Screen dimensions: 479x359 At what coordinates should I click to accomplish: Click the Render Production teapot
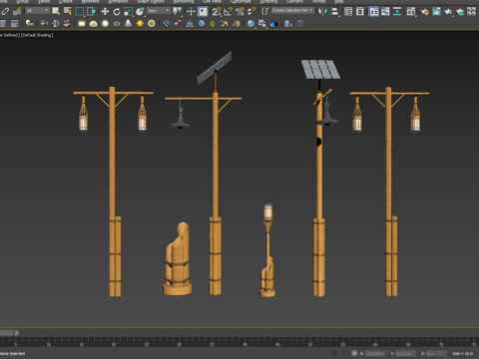(x=448, y=12)
